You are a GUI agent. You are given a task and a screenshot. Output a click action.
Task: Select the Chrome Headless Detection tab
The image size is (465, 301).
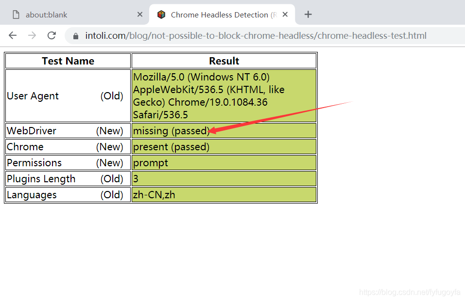[x=222, y=15]
